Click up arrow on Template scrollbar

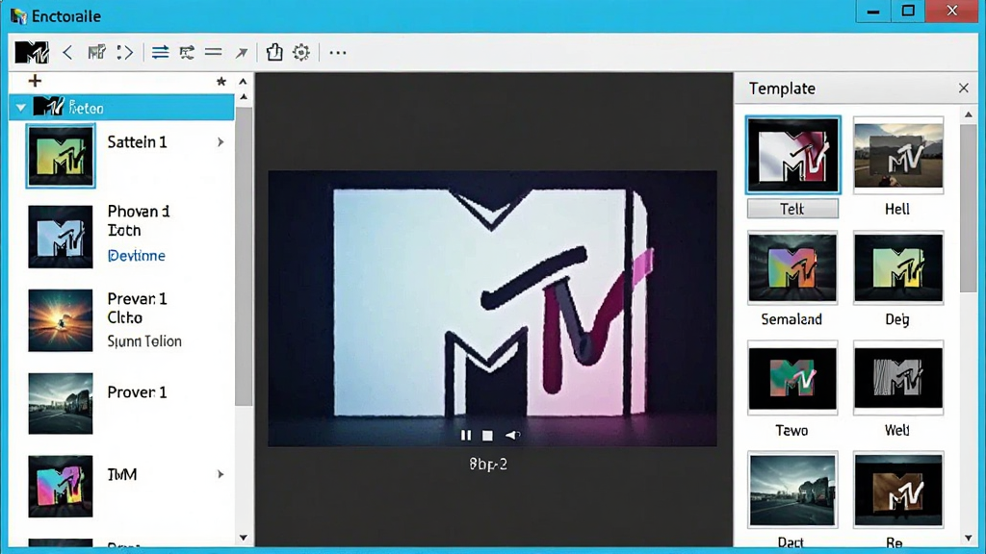pos(969,114)
